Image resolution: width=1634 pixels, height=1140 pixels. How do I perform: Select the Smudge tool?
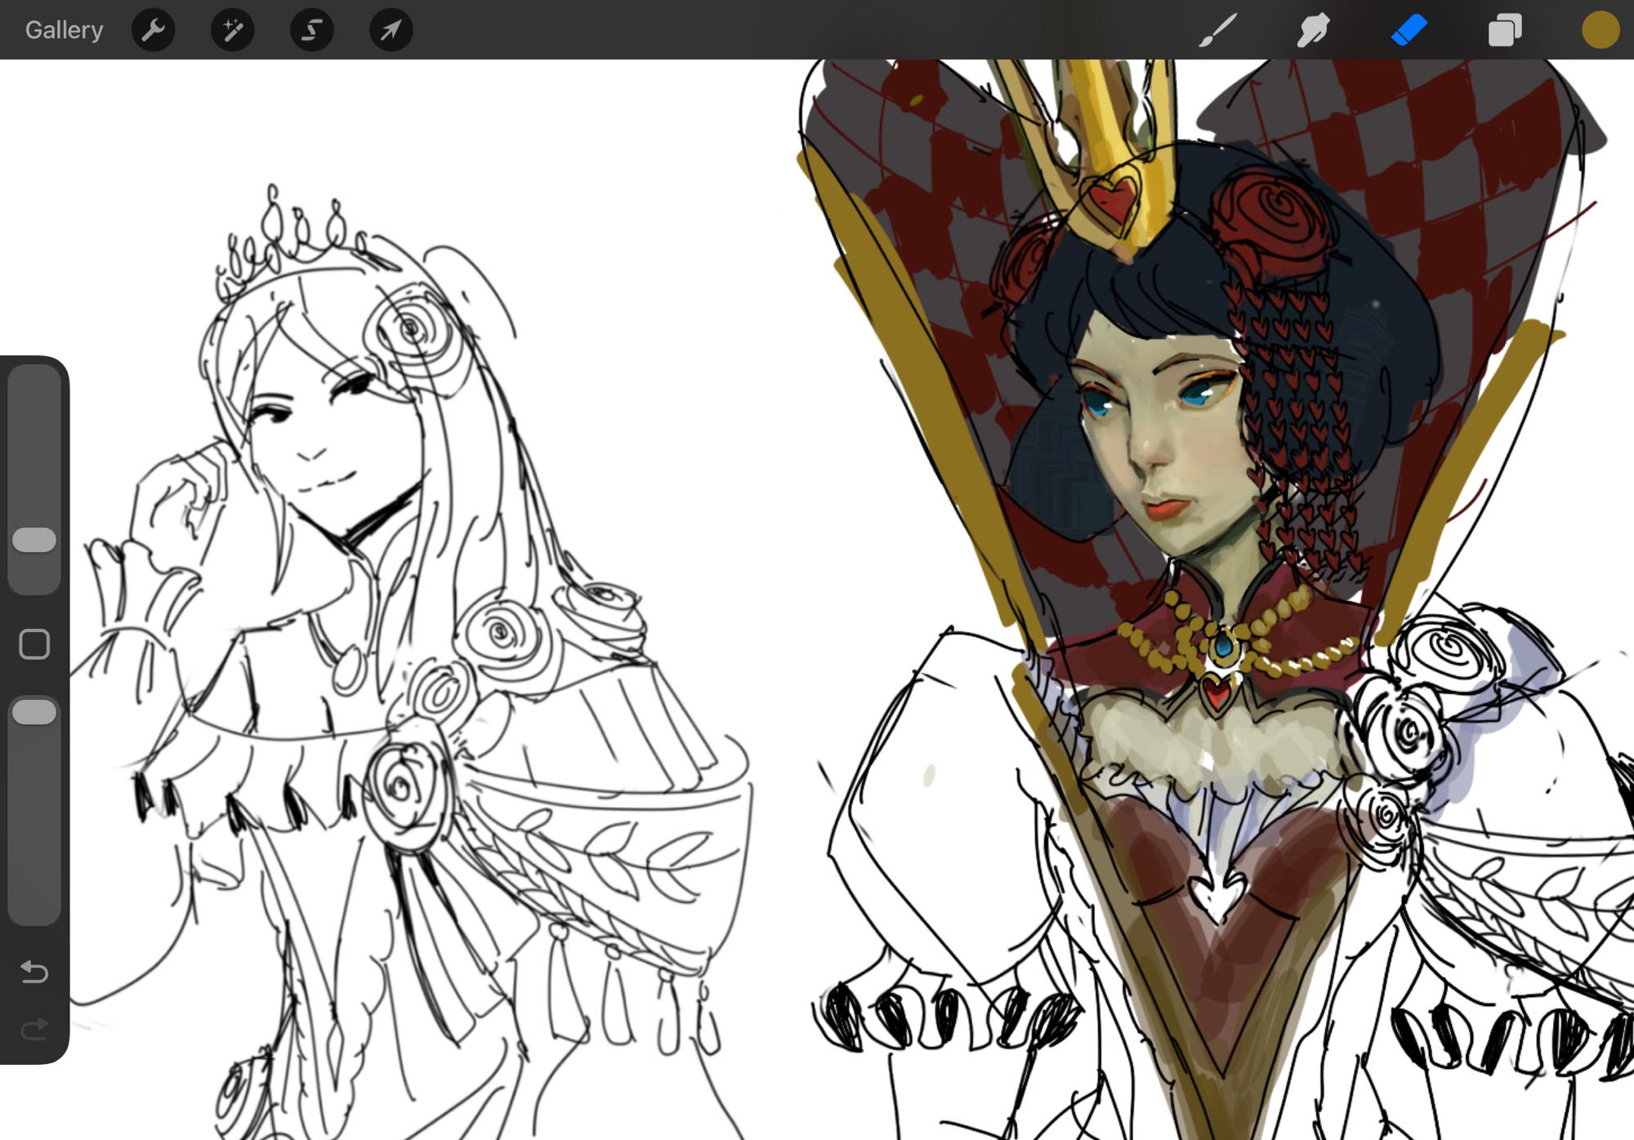[x=1313, y=30]
